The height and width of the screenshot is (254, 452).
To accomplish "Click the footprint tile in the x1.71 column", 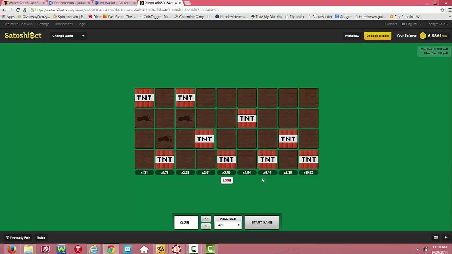I will click(x=165, y=139).
